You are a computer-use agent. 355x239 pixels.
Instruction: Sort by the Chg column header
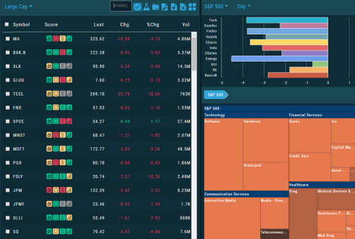(x=125, y=25)
